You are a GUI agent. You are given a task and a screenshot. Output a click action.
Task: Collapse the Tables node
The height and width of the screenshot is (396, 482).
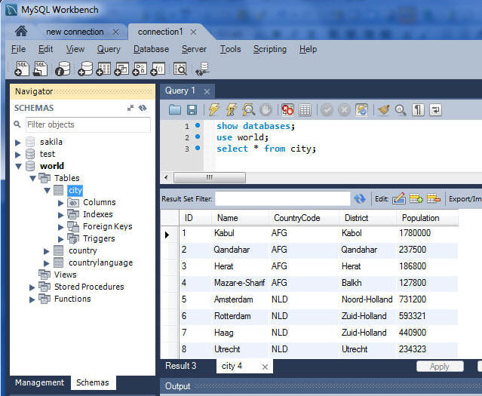(x=33, y=178)
